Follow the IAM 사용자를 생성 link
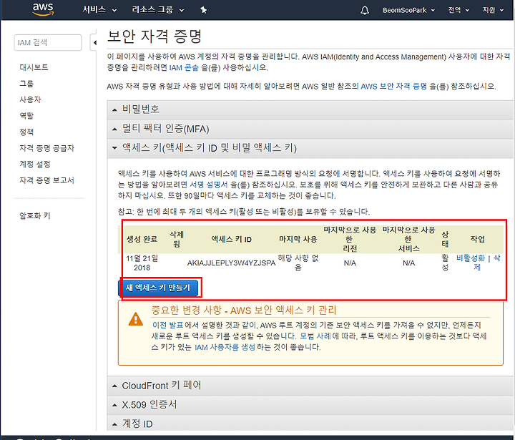Image resolution: width=515 pixels, height=440 pixels. pyautogui.click(x=225, y=347)
